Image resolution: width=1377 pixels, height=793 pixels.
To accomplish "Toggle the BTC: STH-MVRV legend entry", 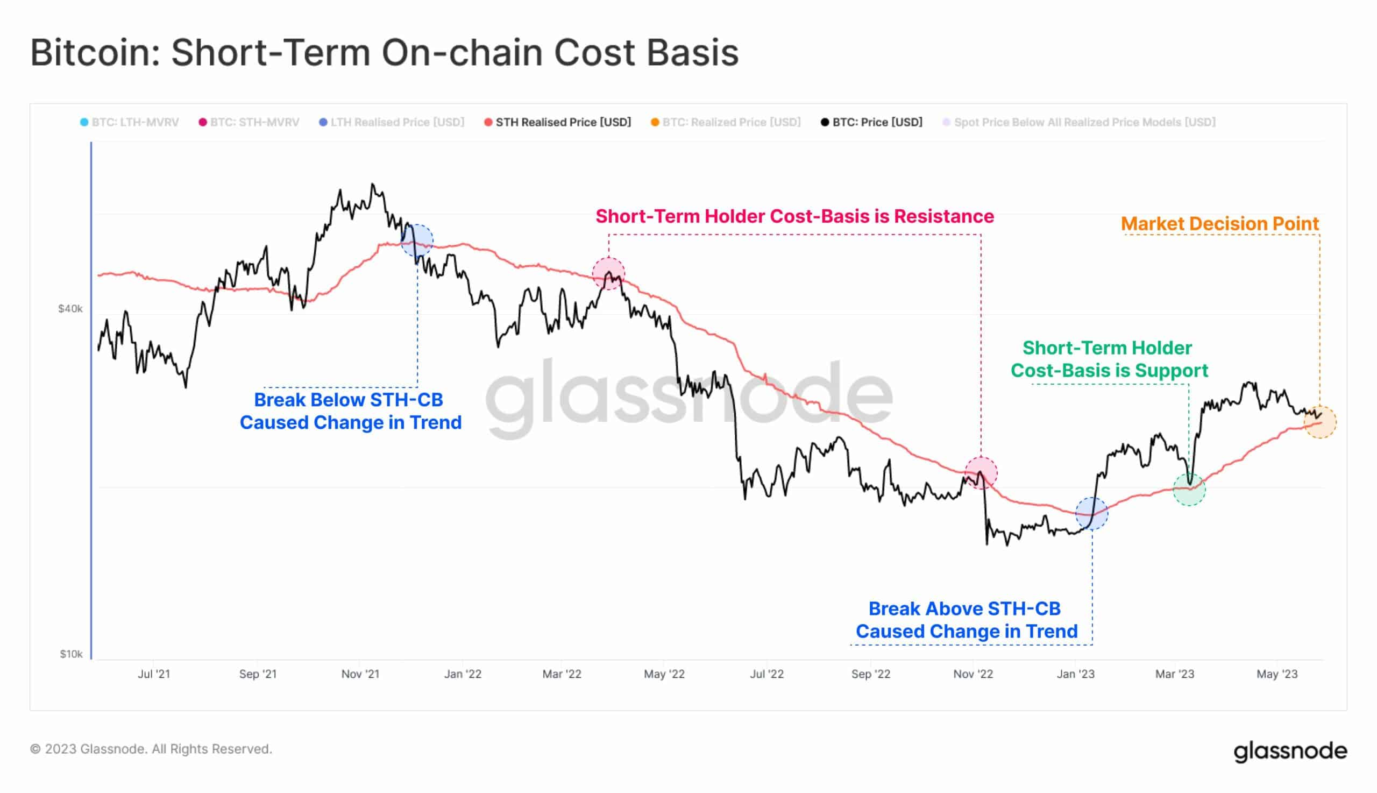I will click(x=249, y=123).
